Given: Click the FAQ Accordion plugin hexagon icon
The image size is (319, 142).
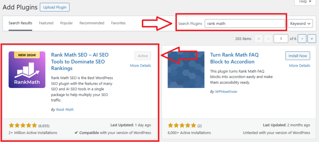Looking at the screenshot, I should click(186, 70).
